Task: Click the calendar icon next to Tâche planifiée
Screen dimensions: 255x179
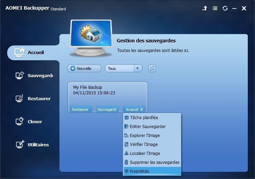Action: [126, 118]
